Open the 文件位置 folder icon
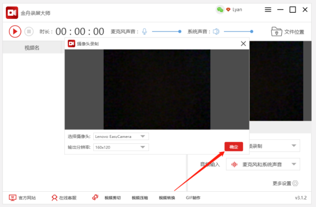The width and height of the screenshot is (316, 207). pyautogui.click(x=276, y=32)
